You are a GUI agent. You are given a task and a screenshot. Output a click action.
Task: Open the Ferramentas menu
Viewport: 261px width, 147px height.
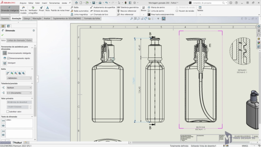point(54,3)
